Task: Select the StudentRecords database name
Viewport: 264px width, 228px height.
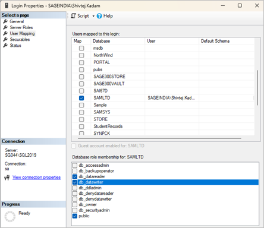Action: [x=108, y=126]
